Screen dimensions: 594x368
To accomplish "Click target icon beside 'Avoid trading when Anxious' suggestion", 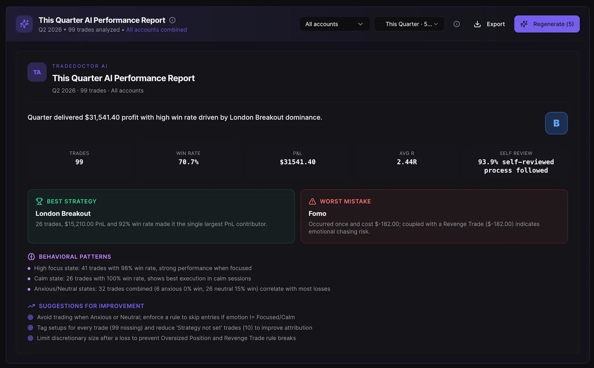I will click(30, 317).
